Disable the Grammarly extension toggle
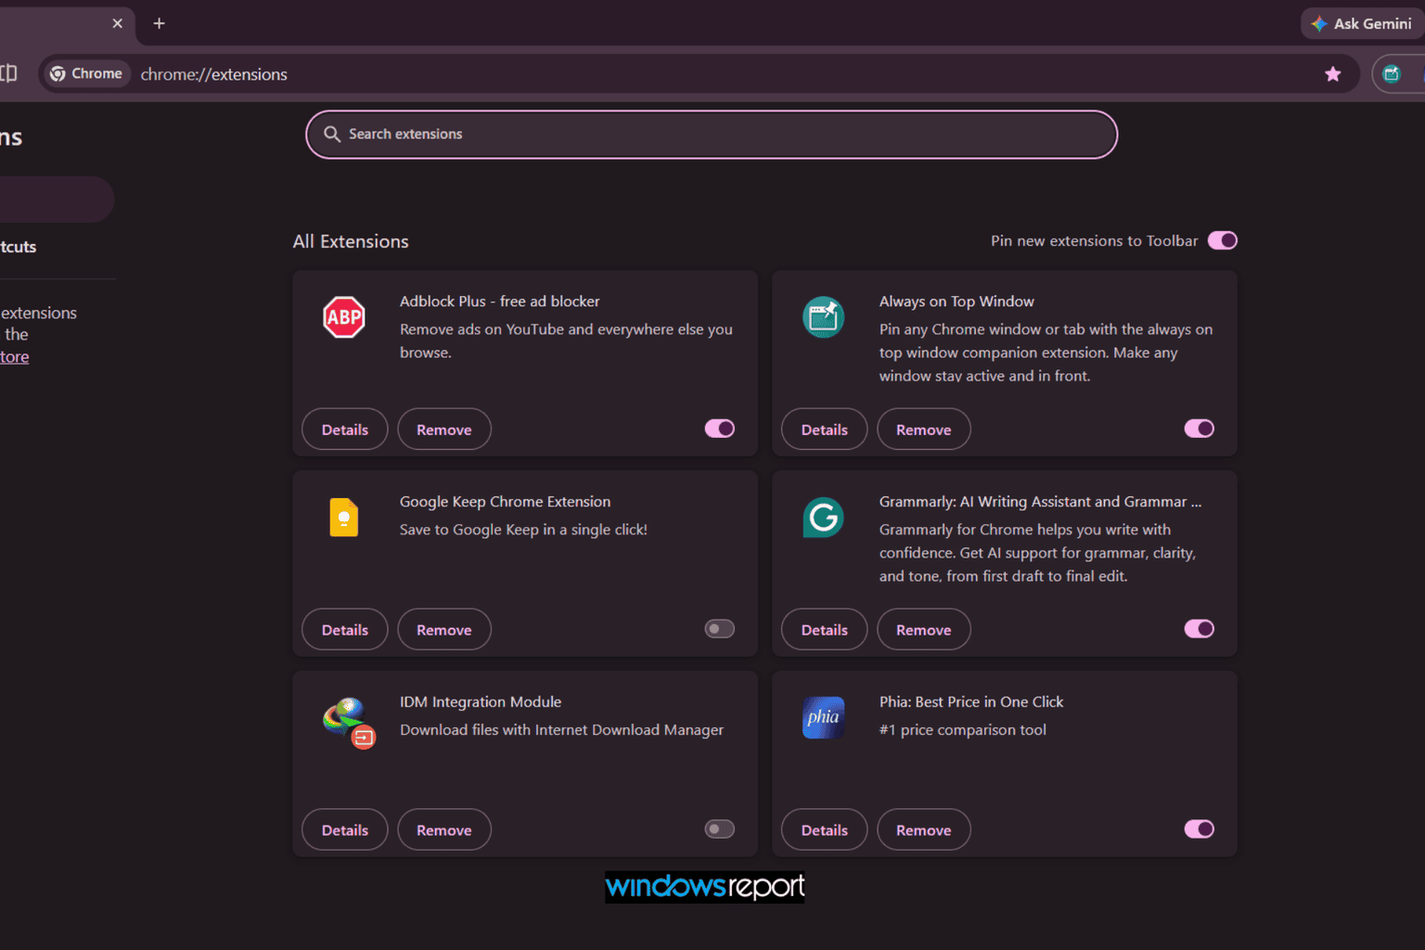Image resolution: width=1425 pixels, height=950 pixels. (x=1200, y=629)
